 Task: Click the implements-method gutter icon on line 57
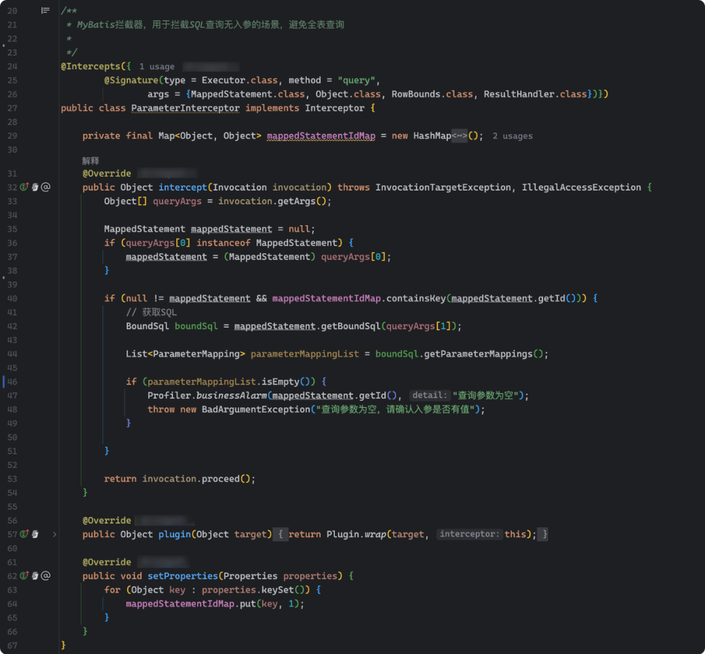pyautogui.click(x=24, y=534)
